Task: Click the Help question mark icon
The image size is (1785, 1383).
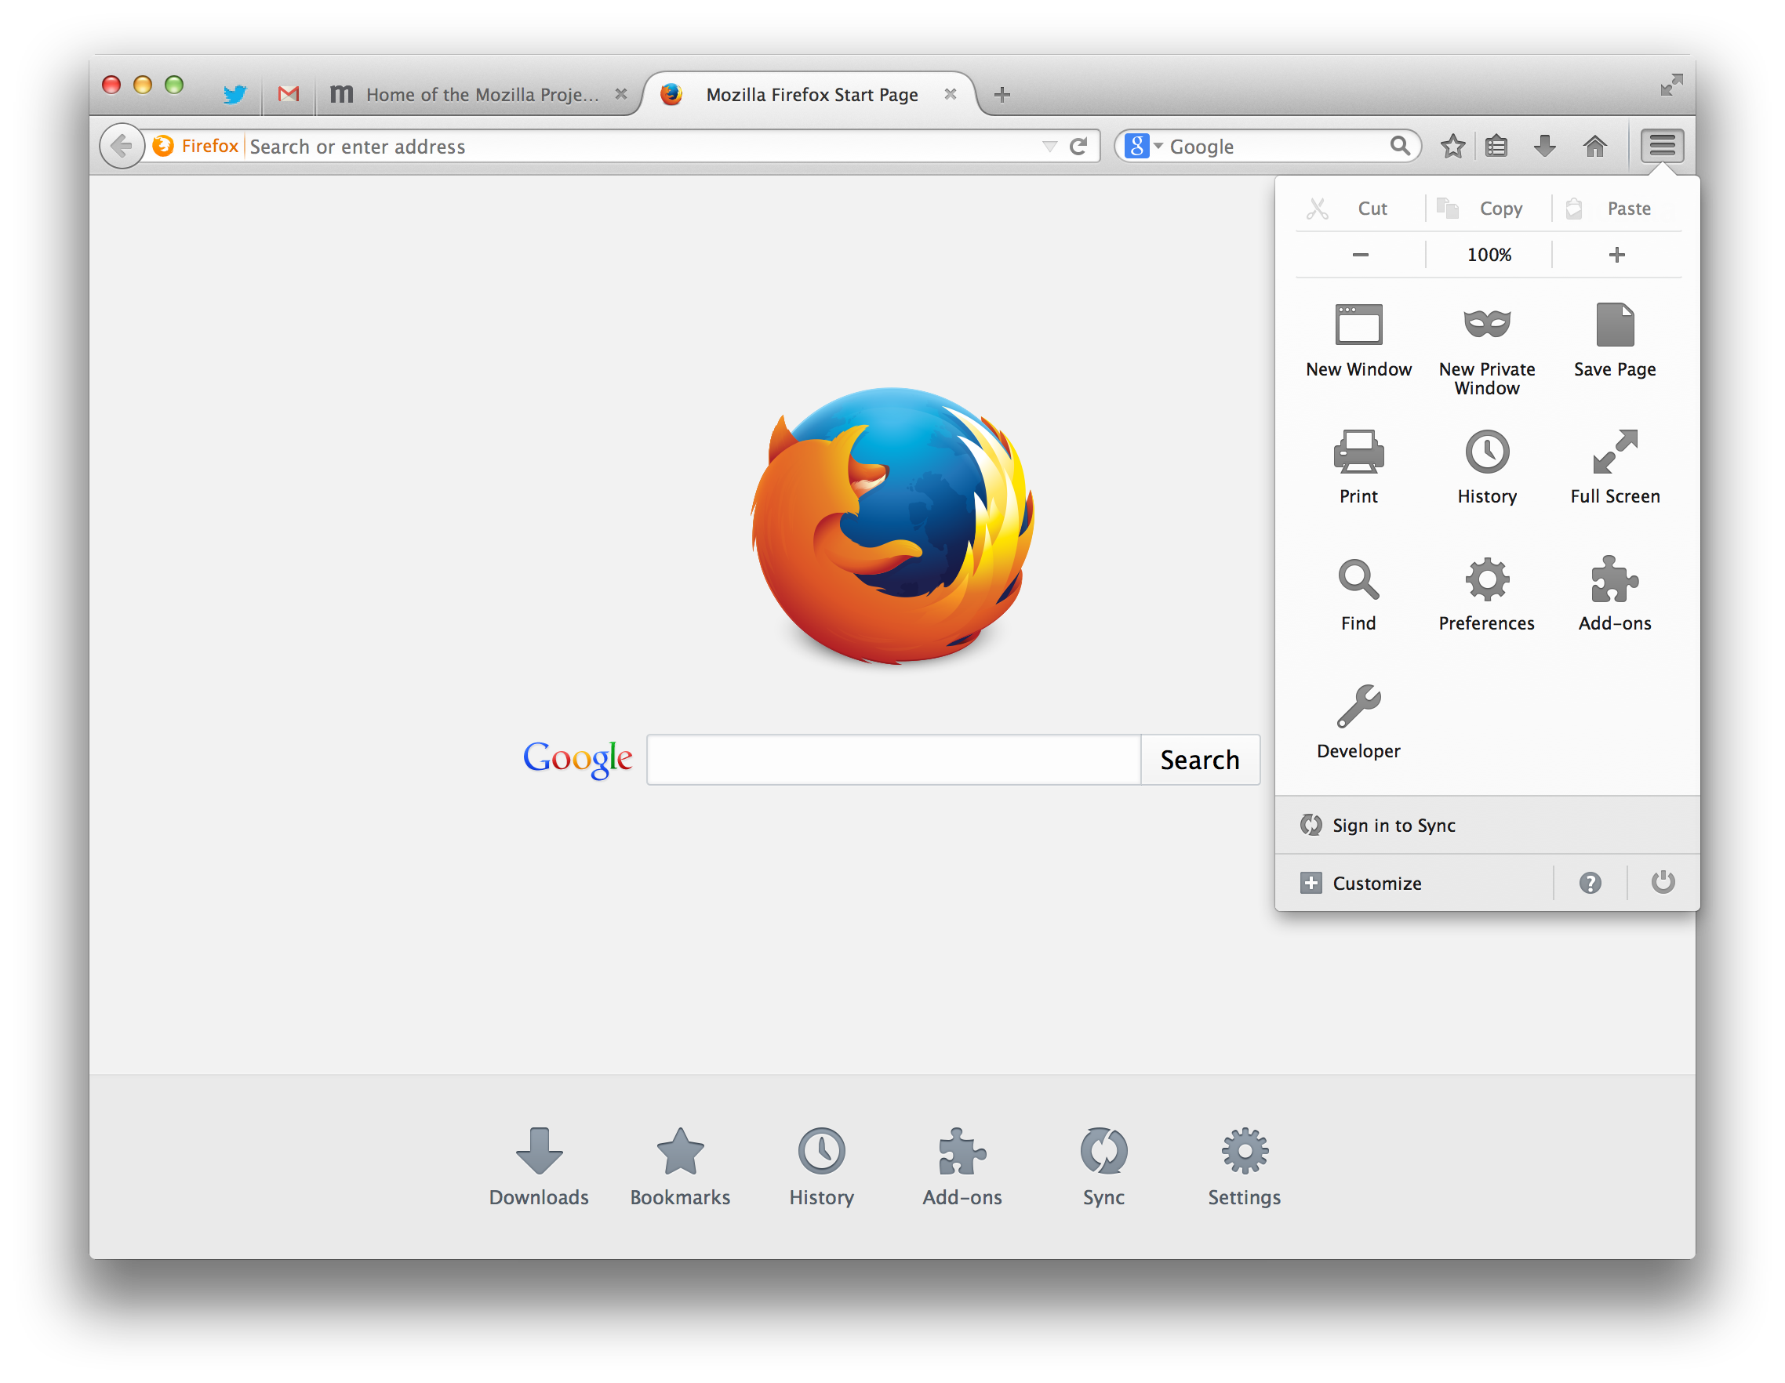Action: pyautogui.click(x=1591, y=884)
